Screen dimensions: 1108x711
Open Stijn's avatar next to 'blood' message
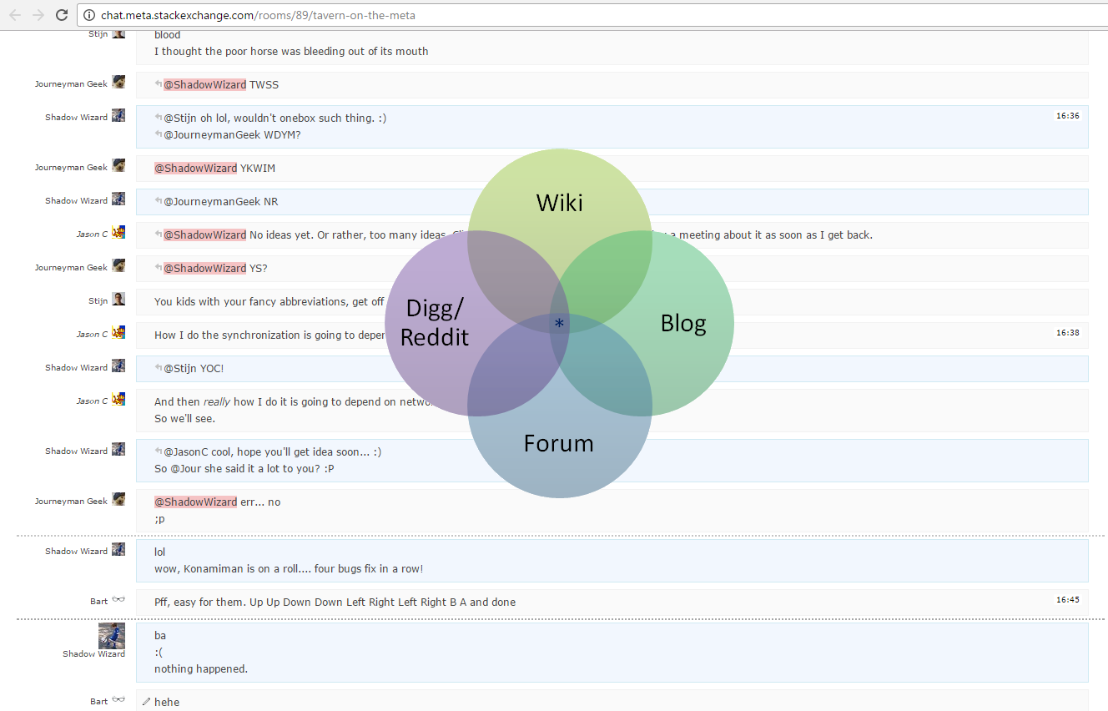click(118, 33)
